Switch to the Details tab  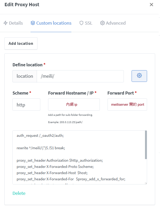pyautogui.click(x=16, y=23)
